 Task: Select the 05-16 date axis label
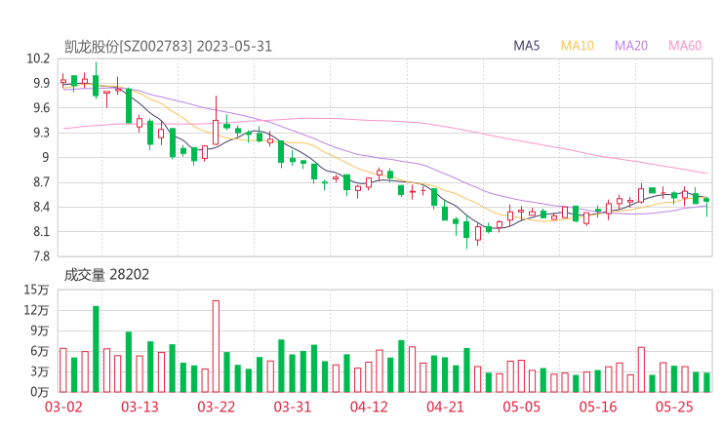598,407
